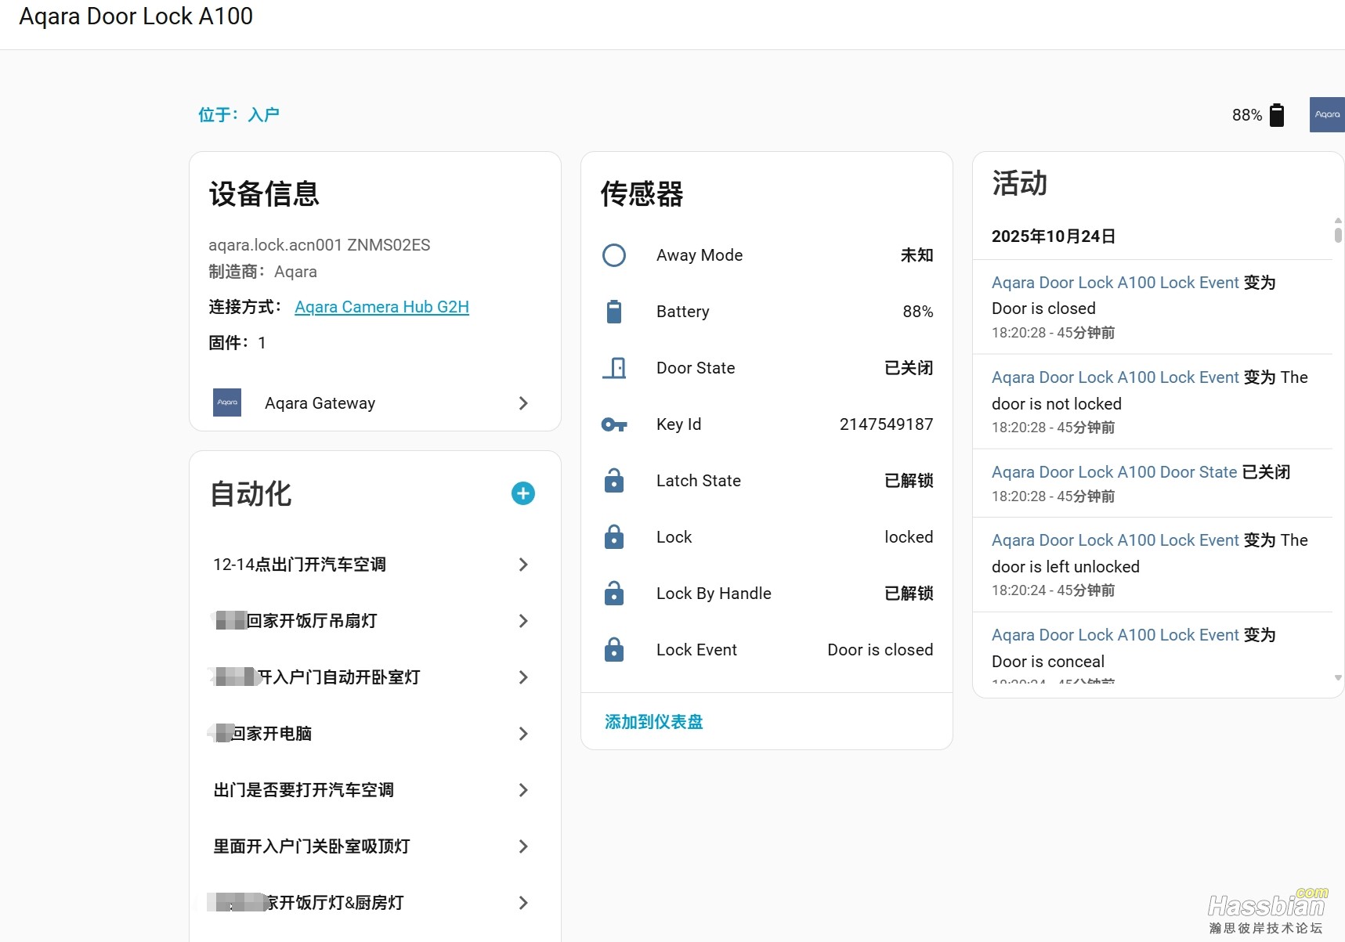Select the Lock By Handle sensor row
1345x942 pixels.
point(766,594)
